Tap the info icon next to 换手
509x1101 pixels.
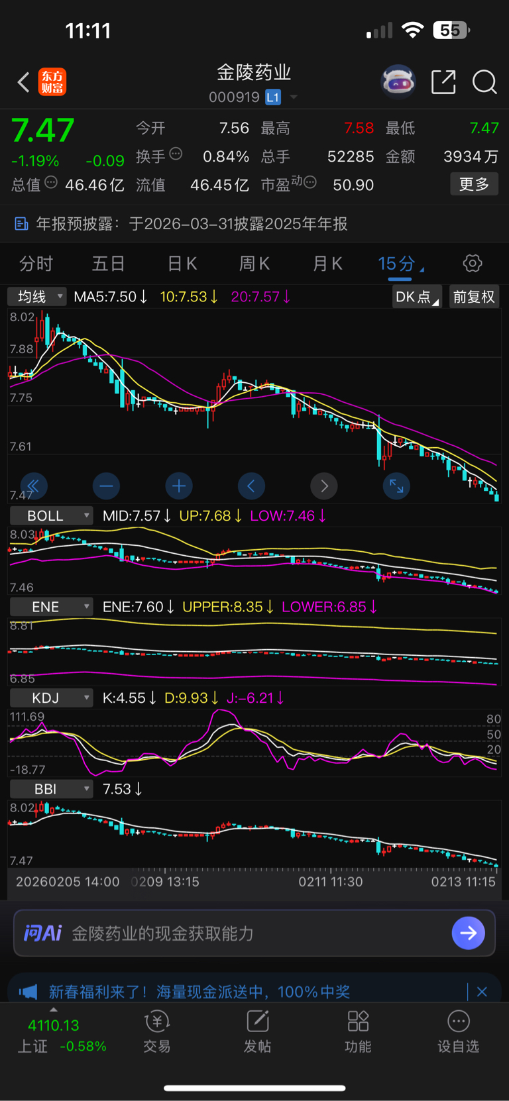click(176, 154)
